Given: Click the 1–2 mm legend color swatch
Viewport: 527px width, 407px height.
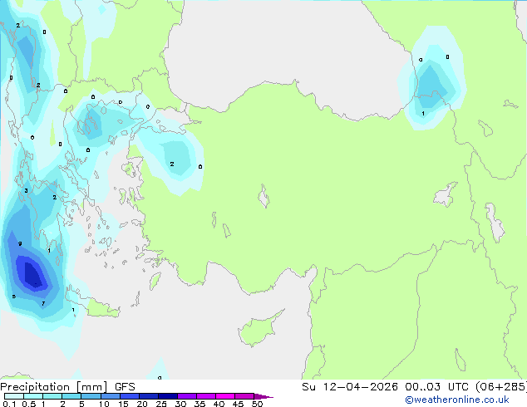Looking at the screenshot, I should pos(52,396).
